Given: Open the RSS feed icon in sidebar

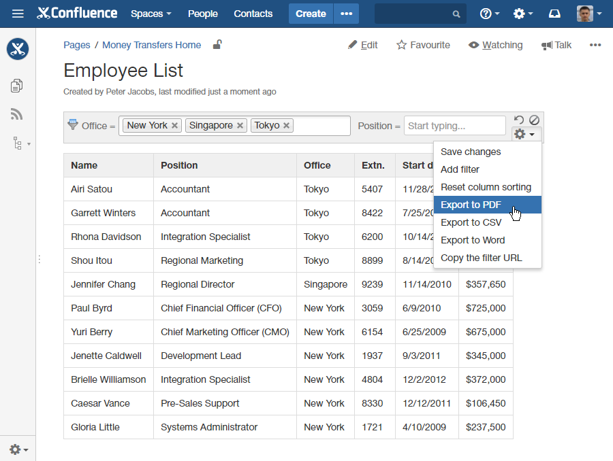Looking at the screenshot, I should coord(17,114).
